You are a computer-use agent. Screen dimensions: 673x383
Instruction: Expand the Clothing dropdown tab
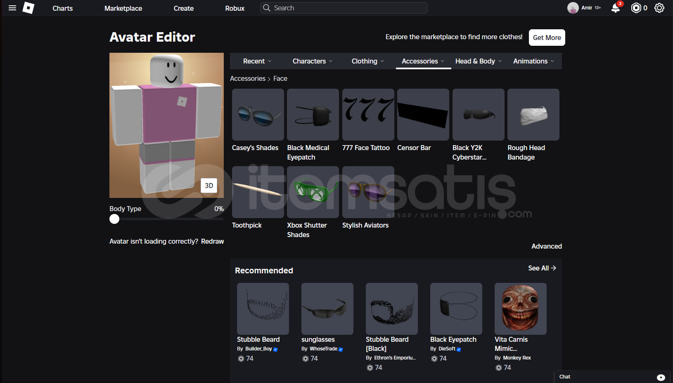tap(368, 61)
